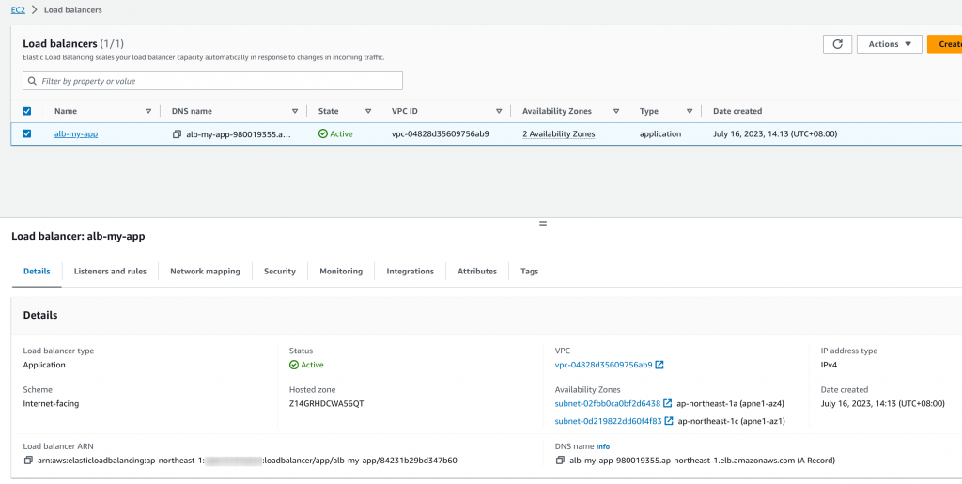This screenshot has height=484, width=962.
Task: Click the refresh load balancers icon
Action: pos(836,44)
